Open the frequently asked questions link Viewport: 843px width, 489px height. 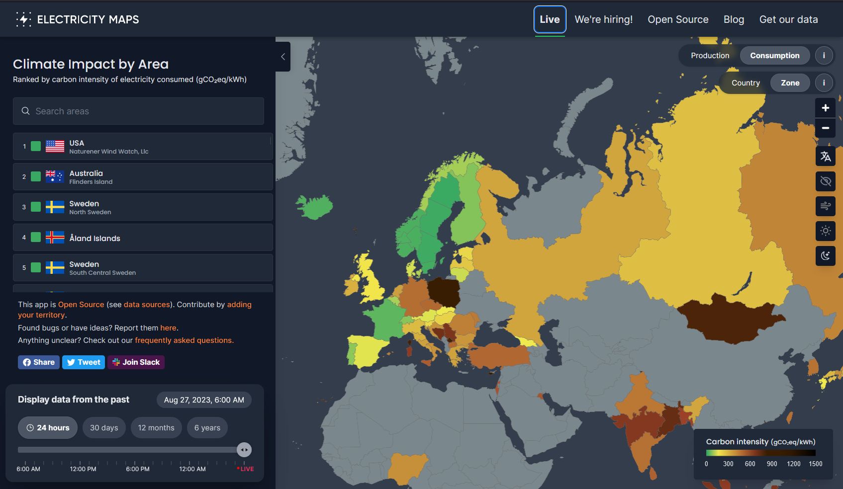(x=184, y=340)
